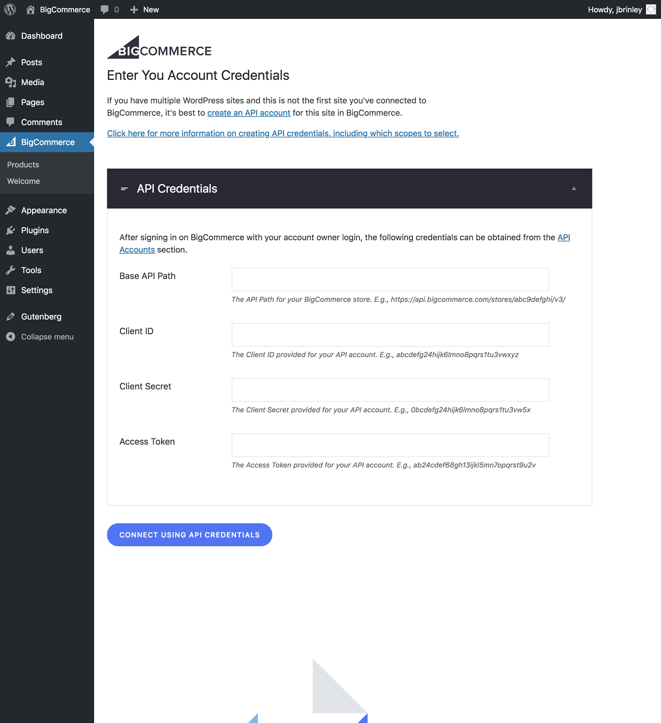Click the Client Secret example help text
661x723 pixels.
[x=381, y=410]
